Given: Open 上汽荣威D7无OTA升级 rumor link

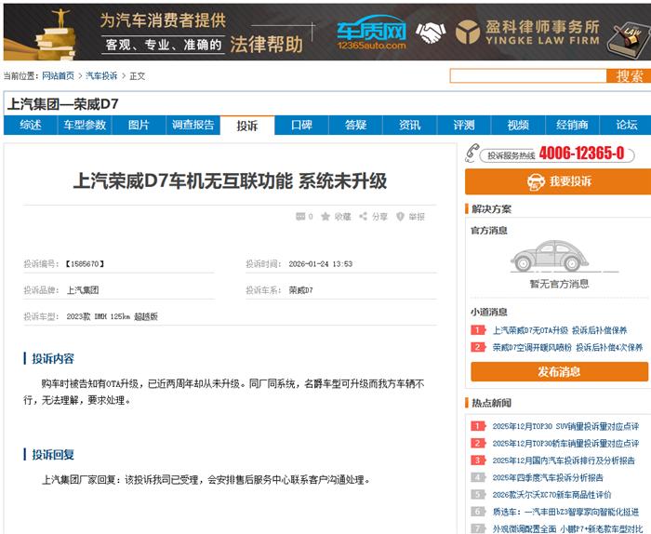Looking at the screenshot, I should [559, 330].
